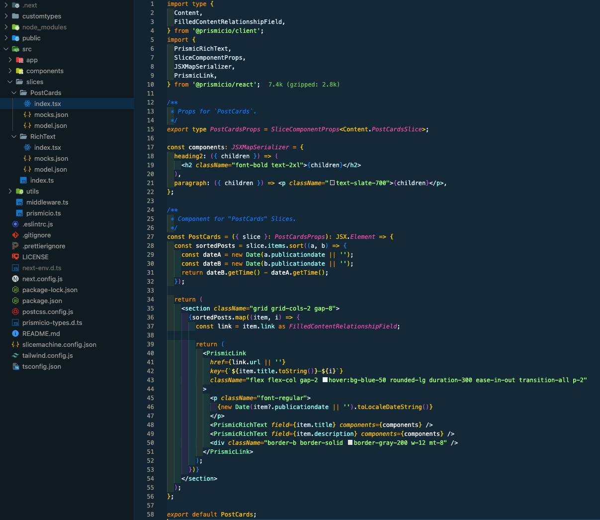Image resolution: width=600 pixels, height=520 pixels.
Task: Click the JSON braces icon beside mocks.json
Action: click(28, 114)
